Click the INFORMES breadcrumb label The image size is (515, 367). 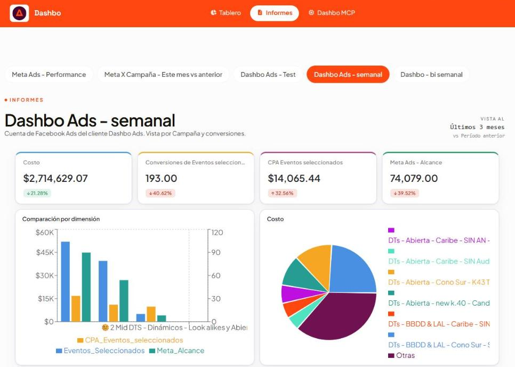[26, 100]
